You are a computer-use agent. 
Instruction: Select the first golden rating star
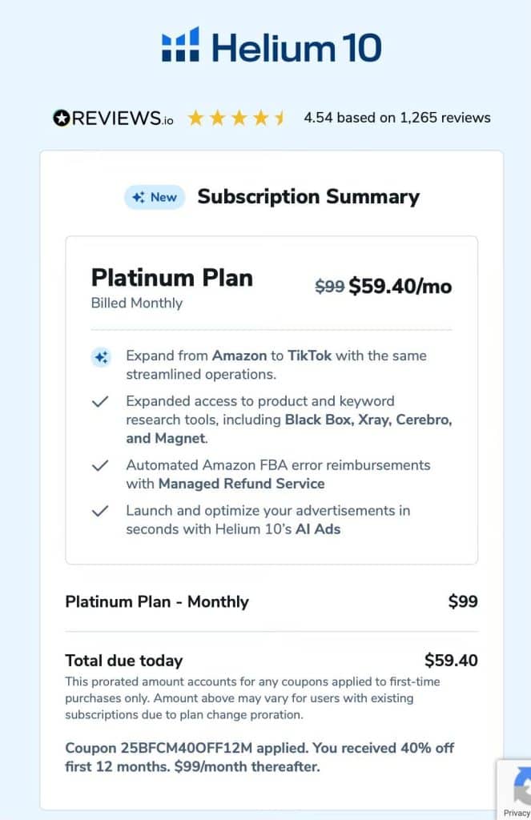point(195,117)
